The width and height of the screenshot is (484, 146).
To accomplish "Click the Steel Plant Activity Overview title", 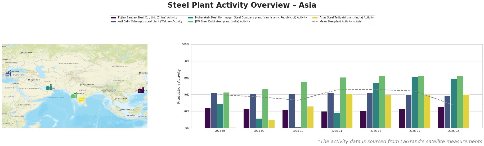I will point(242,5).
